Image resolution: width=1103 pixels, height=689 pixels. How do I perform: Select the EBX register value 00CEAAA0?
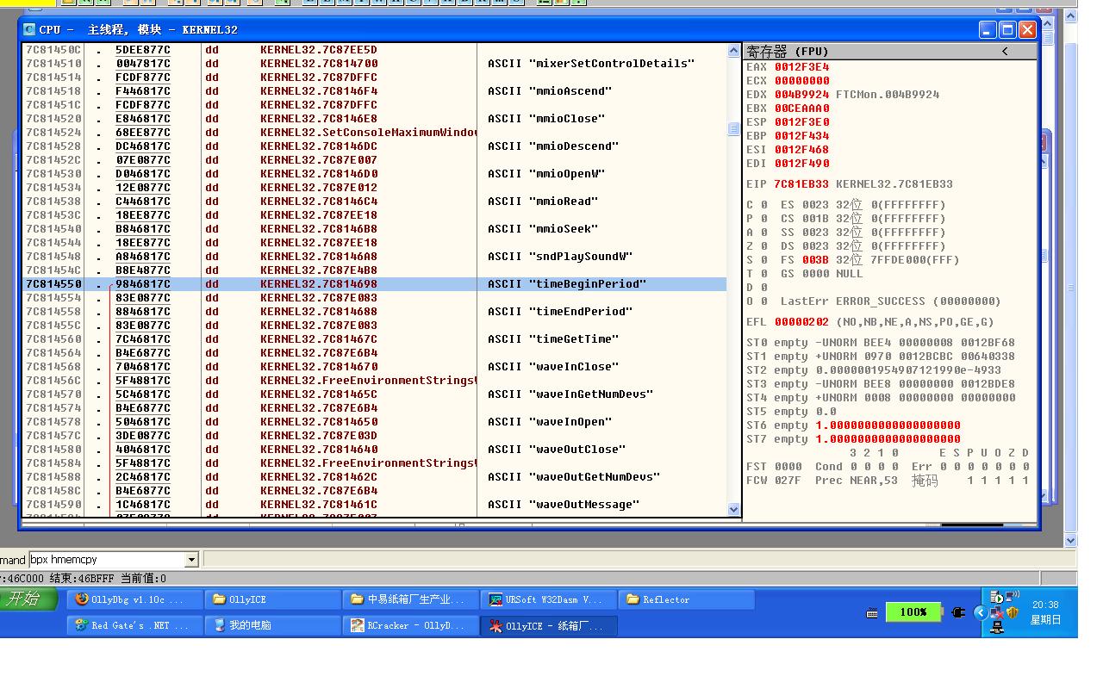(801, 109)
